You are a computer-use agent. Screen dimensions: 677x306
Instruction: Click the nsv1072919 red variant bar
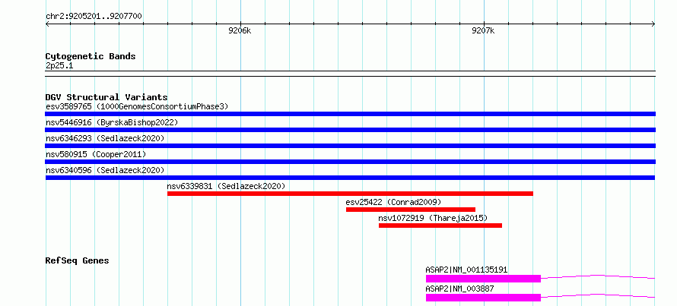(x=440, y=226)
